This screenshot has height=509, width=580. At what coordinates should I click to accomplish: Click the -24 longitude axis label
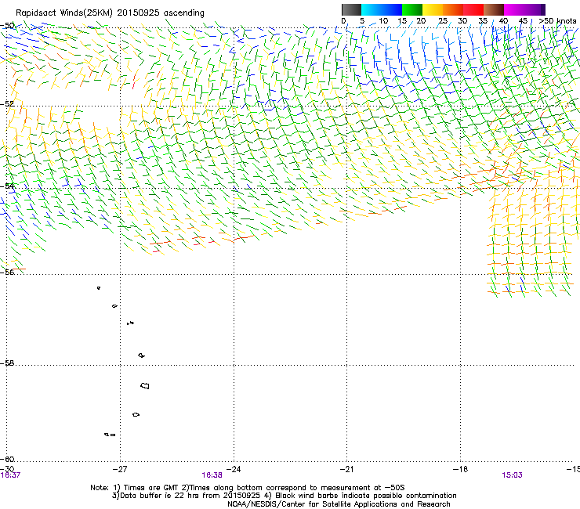(x=234, y=469)
